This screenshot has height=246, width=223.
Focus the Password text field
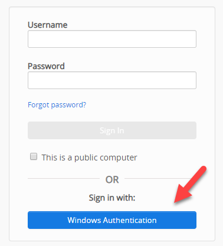coord(112,80)
